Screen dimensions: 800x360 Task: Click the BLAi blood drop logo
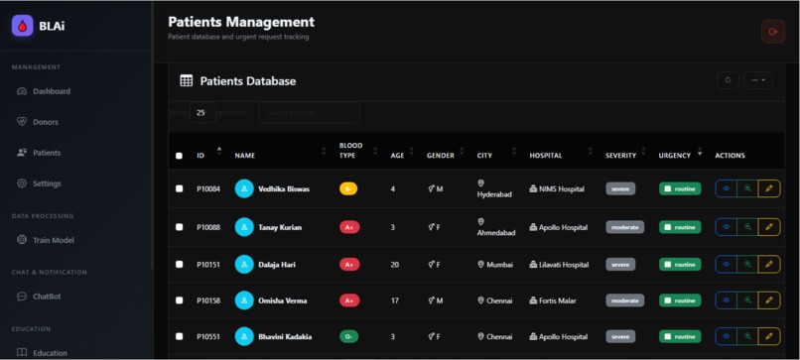click(x=23, y=26)
